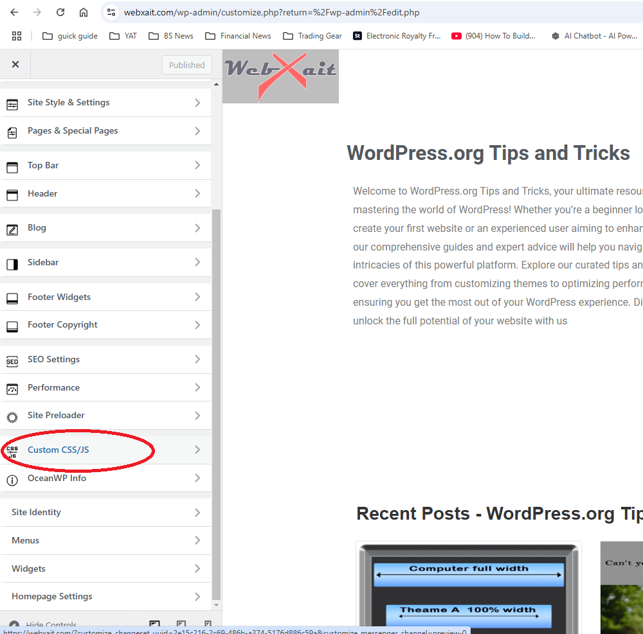Switch to desktop preview device icon

(x=154, y=624)
